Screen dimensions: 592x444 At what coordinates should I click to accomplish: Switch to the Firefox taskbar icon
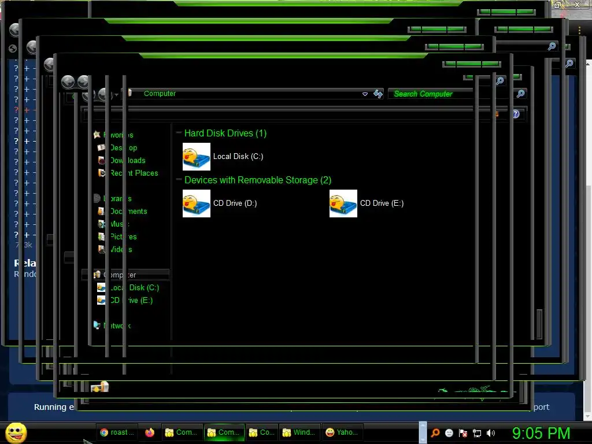click(150, 432)
